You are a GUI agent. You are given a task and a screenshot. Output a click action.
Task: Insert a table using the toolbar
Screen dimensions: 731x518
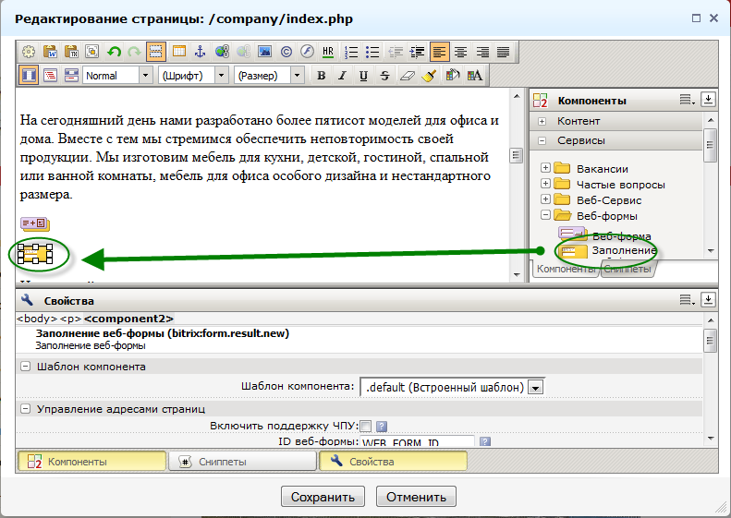coord(178,53)
